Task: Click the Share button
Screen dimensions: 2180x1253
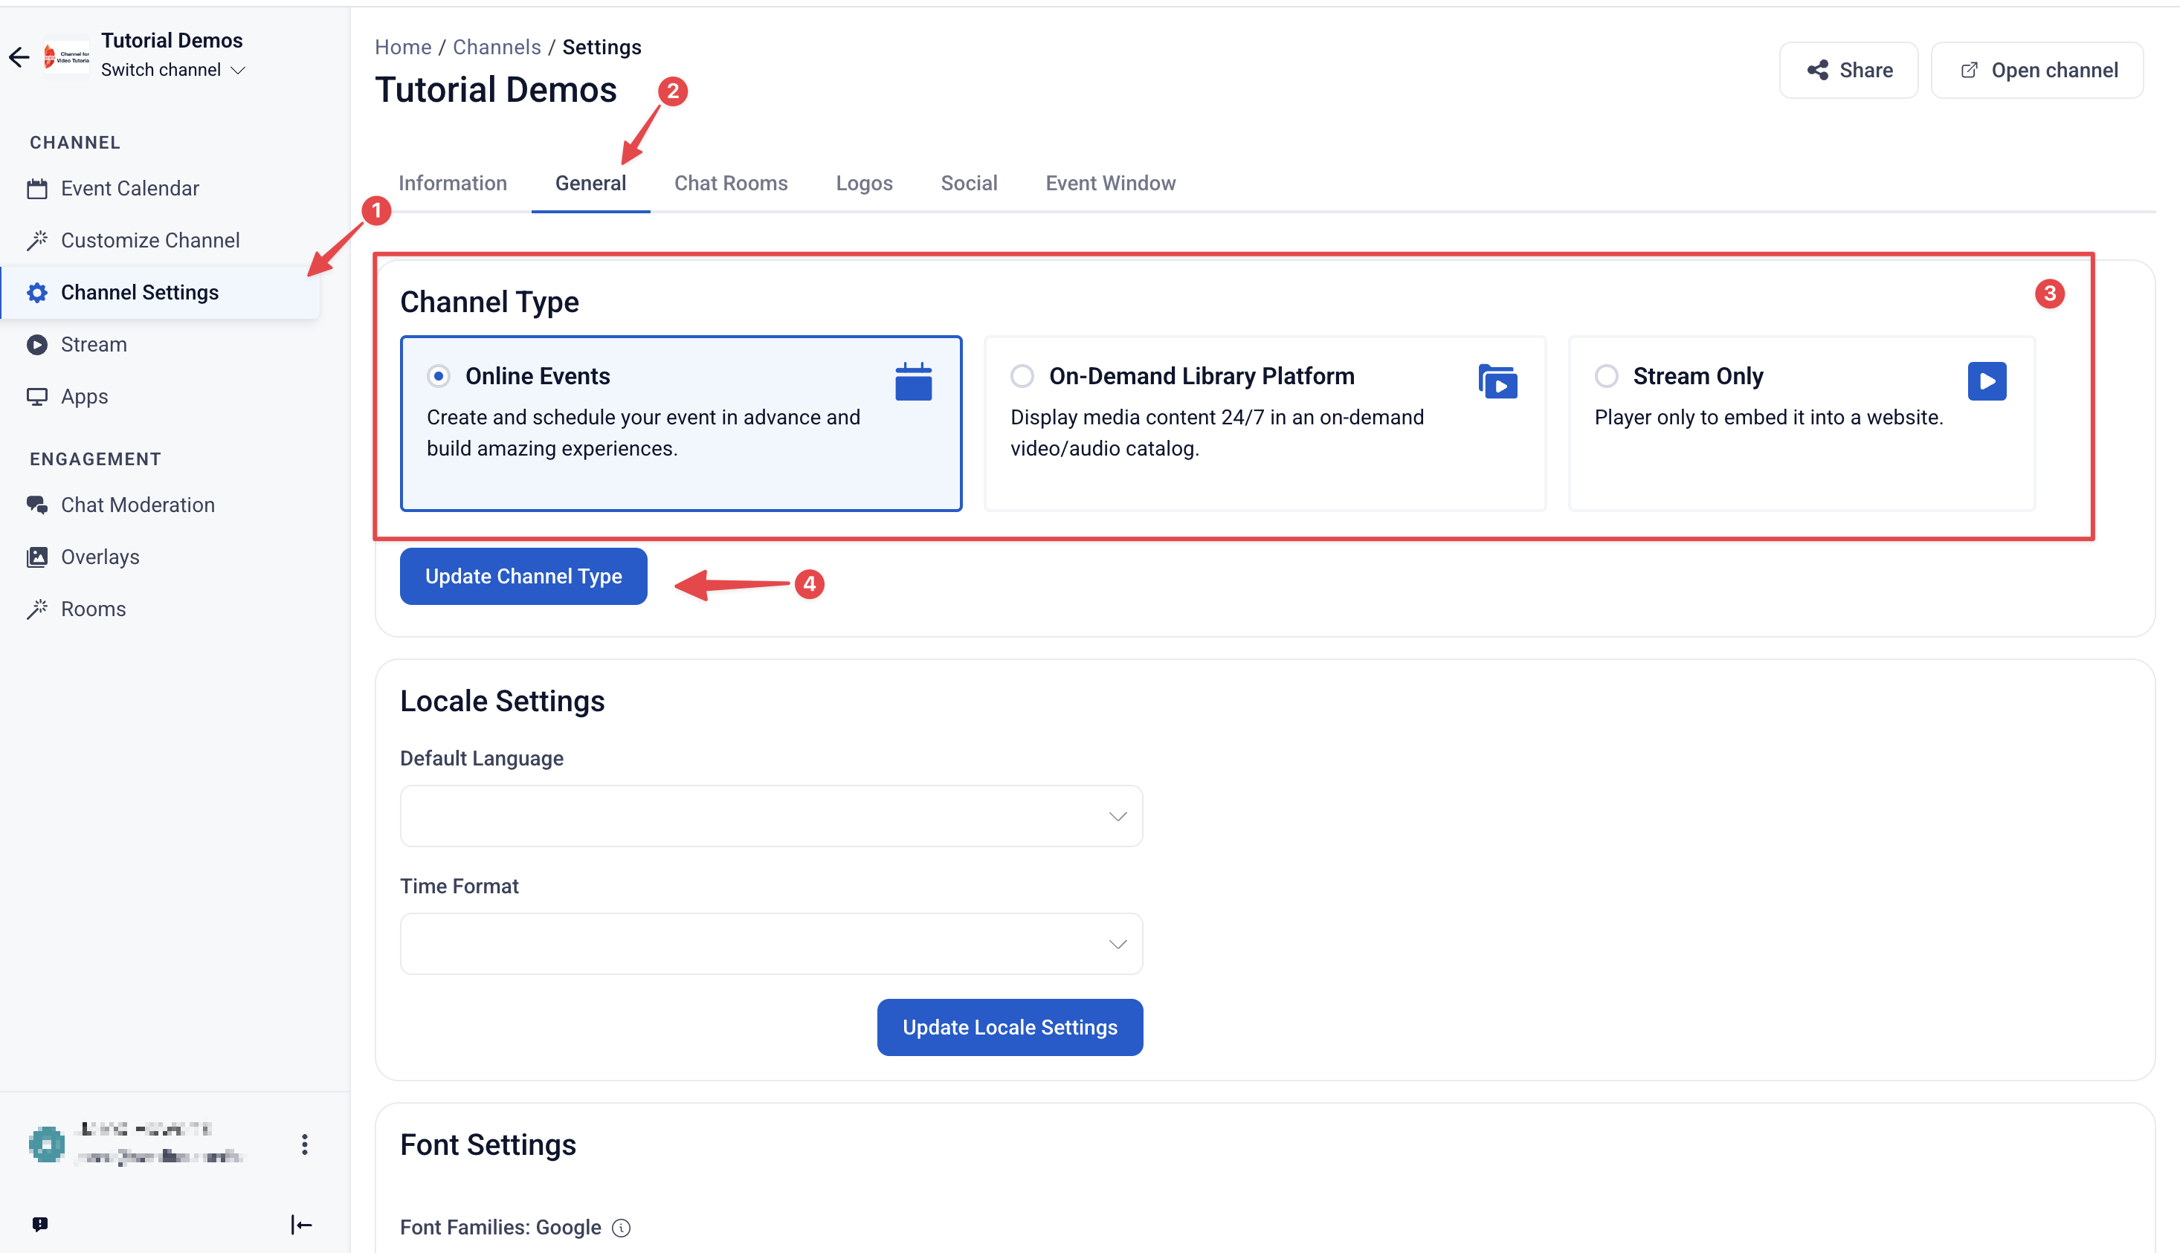Action: click(x=1848, y=71)
